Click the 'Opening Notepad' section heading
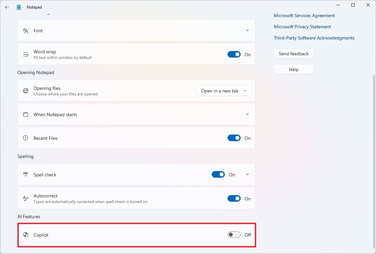Image resolution: width=376 pixels, height=254 pixels. click(x=36, y=72)
